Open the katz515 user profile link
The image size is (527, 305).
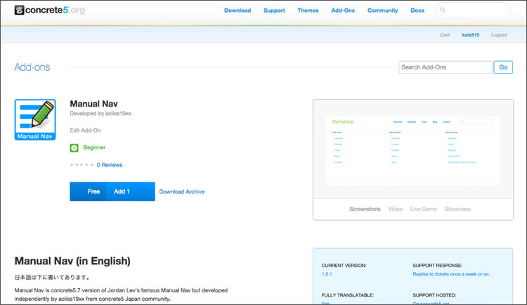click(x=470, y=35)
